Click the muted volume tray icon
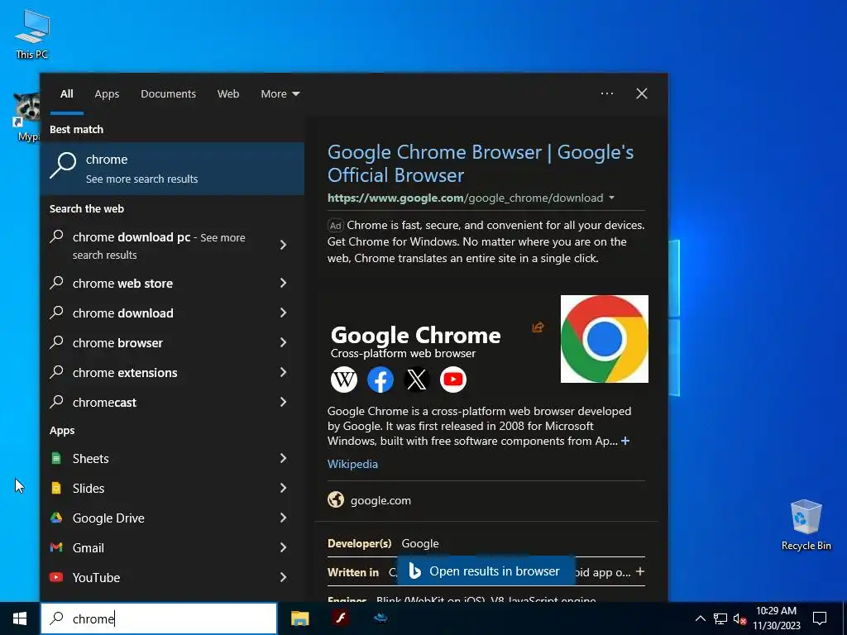The width and height of the screenshot is (847, 635). [739, 618]
